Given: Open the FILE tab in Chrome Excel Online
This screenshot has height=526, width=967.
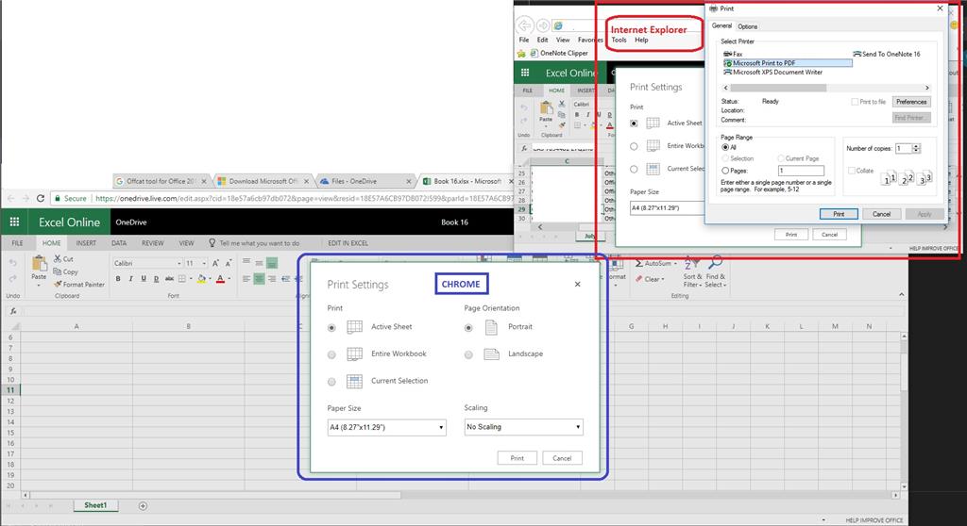Looking at the screenshot, I should pyautogui.click(x=18, y=243).
